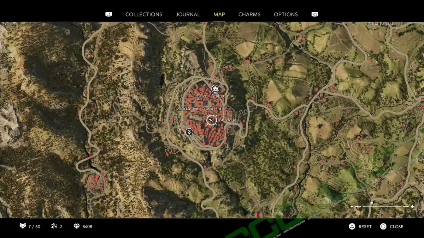Click the San Celeste Town Hall label

(200, 109)
